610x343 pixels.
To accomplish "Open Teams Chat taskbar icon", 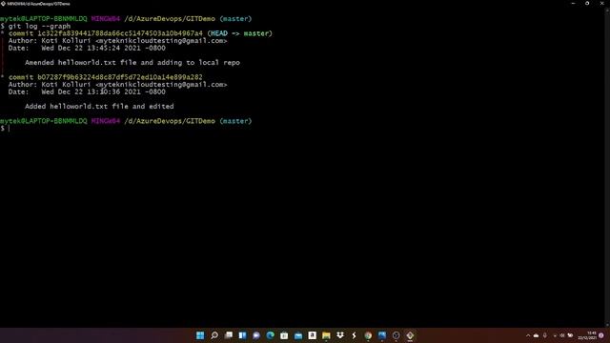I will point(256,335).
